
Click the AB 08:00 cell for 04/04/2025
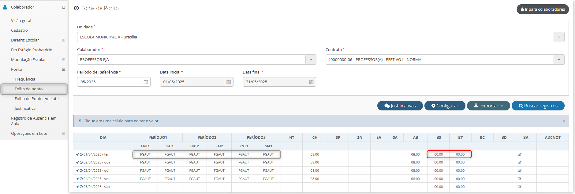tap(415, 179)
